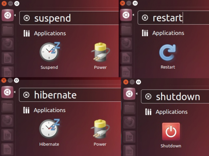
Task: Clear the restart search query
Action: 145,18
